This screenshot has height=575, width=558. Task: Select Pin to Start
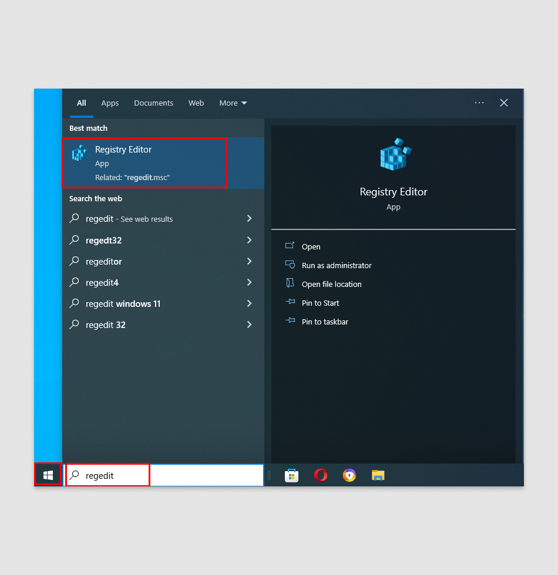[x=321, y=303]
